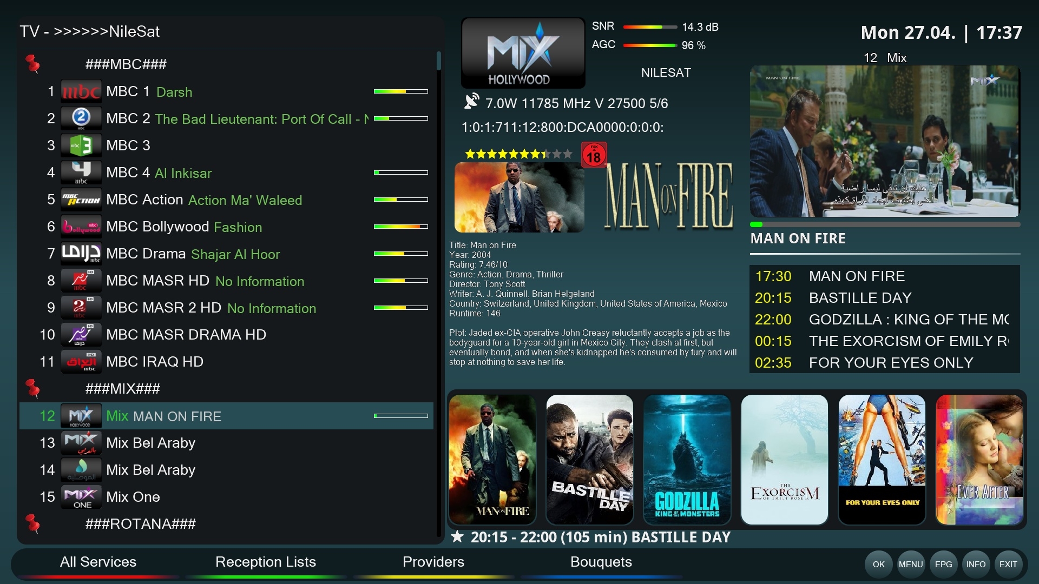Click the INFO button
The height and width of the screenshot is (584, 1039).
(976, 564)
